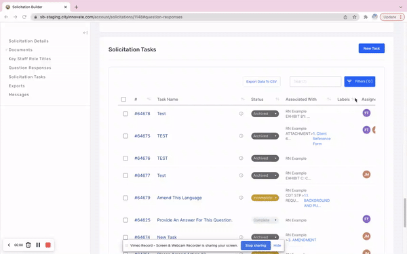Click the browser address bar URL

111,17
